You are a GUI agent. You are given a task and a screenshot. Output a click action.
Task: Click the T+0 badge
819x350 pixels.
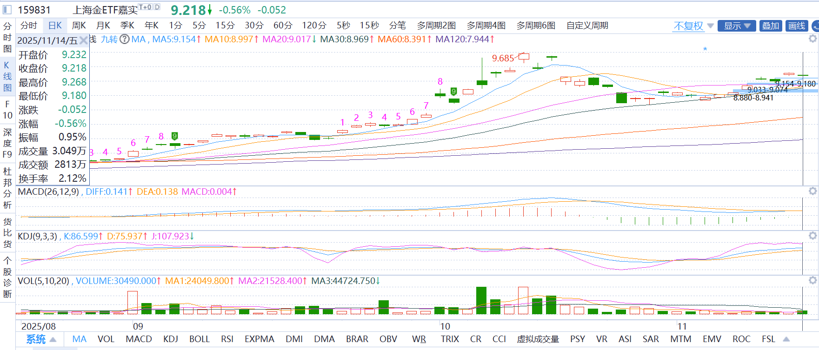(x=145, y=7)
